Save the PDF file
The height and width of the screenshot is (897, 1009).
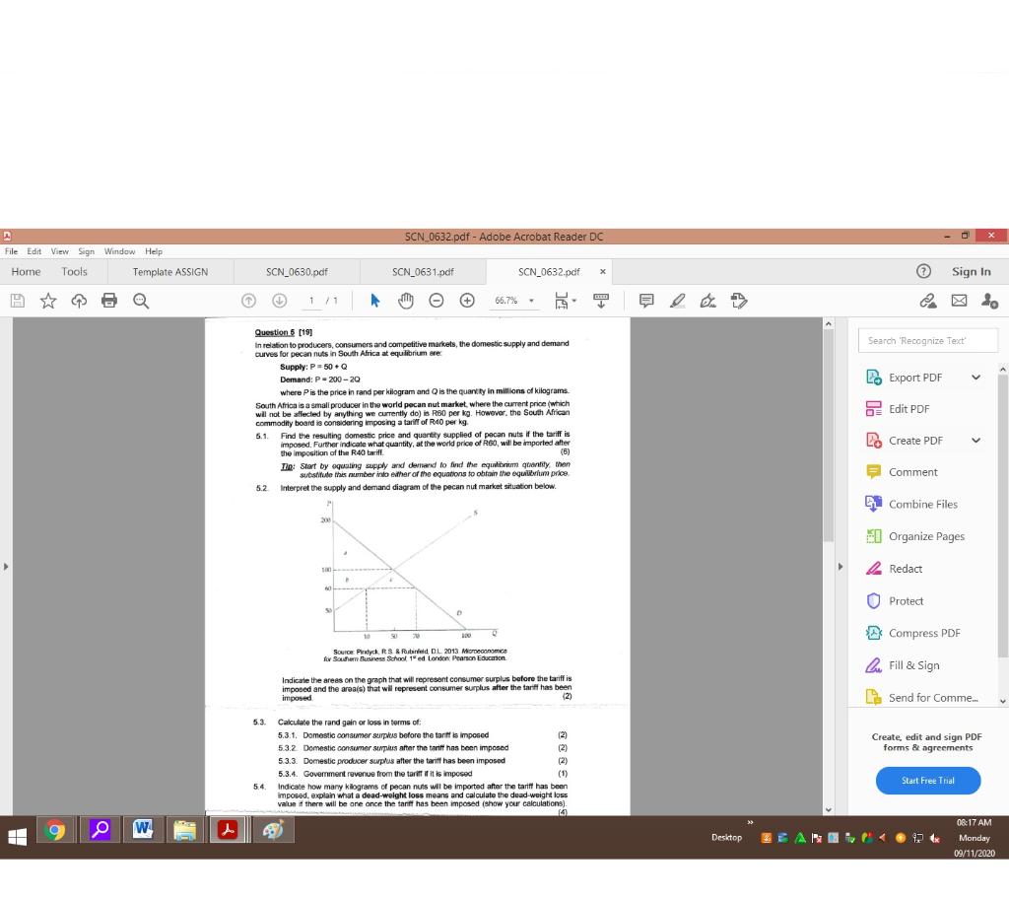tap(18, 301)
